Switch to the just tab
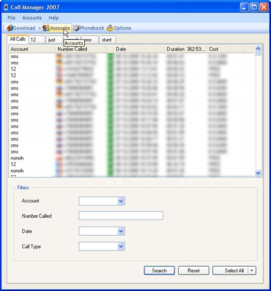The image size is (271, 291). [54, 39]
